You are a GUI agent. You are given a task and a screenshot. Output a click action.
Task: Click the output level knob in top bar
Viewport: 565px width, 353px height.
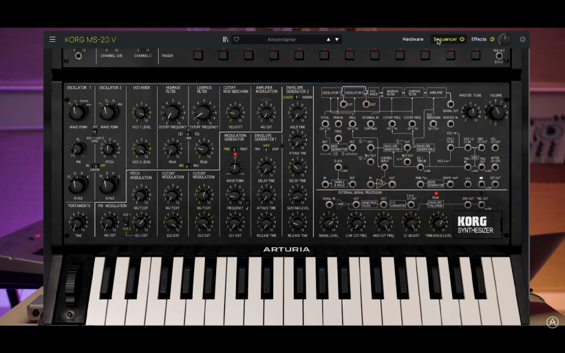(x=505, y=39)
